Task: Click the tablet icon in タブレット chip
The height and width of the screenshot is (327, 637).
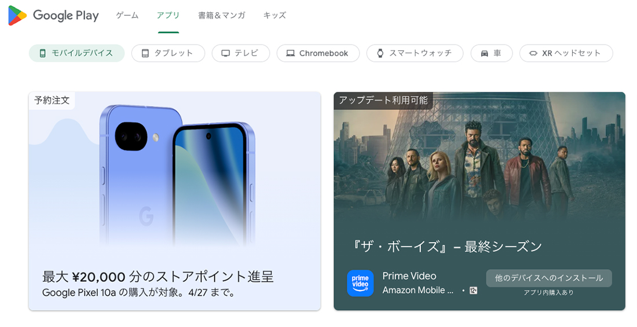Action: [x=145, y=53]
